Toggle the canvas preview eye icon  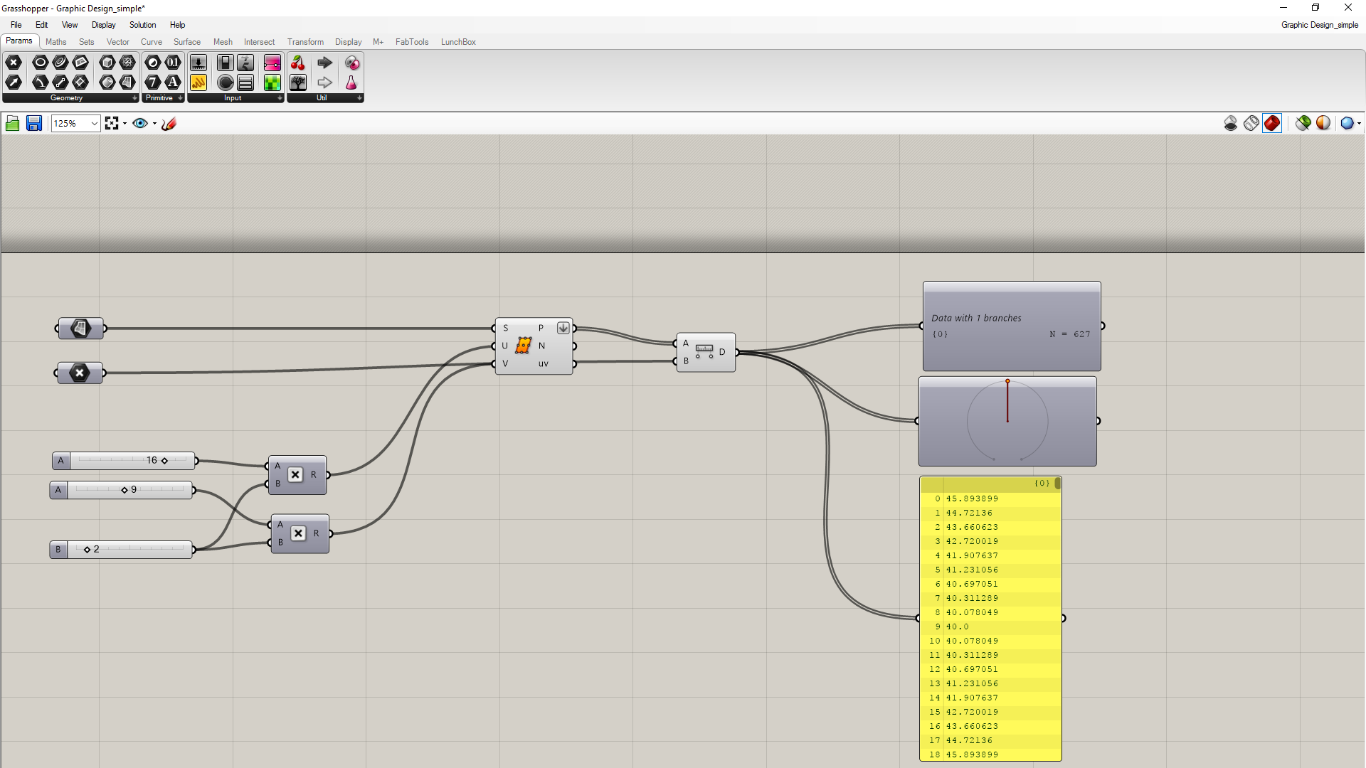(140, 124)
